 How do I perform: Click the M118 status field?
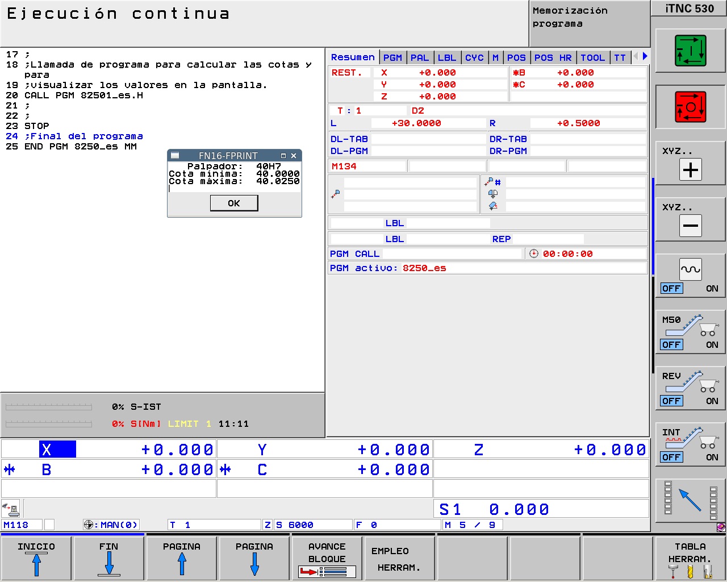[x=22, y=525]
